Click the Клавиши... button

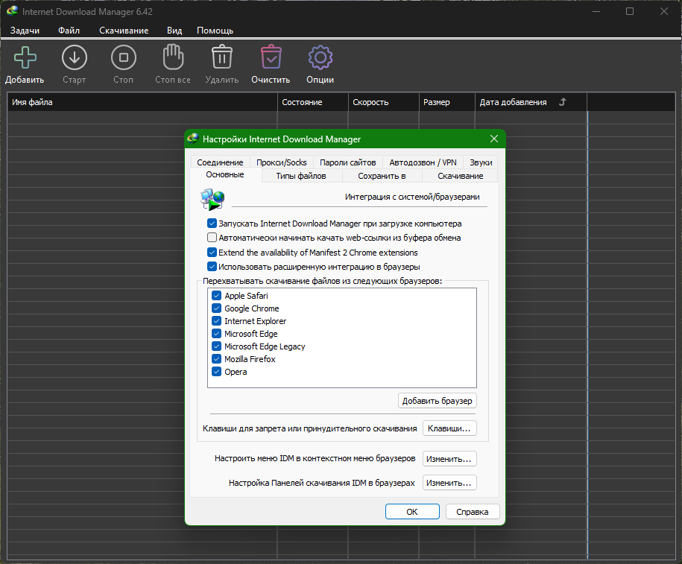(x=449, y=428)
